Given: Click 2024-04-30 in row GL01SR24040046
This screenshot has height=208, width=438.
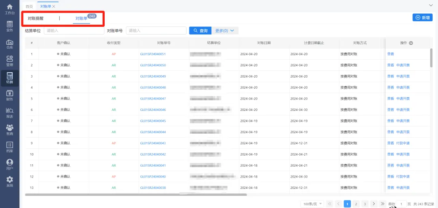Looking at the screenshot, I should click(299, 110).
